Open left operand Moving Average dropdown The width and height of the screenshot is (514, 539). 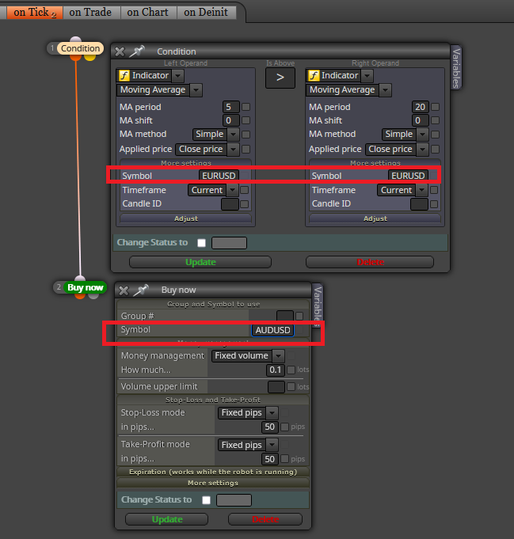(196, 90)
